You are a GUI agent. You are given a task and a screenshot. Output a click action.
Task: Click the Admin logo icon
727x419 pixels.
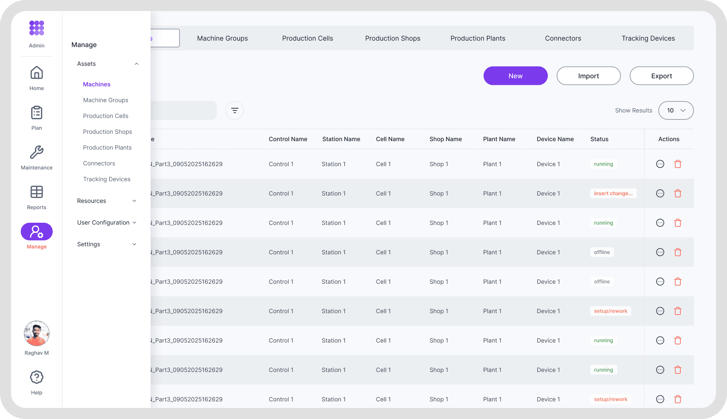coord(37,28)
